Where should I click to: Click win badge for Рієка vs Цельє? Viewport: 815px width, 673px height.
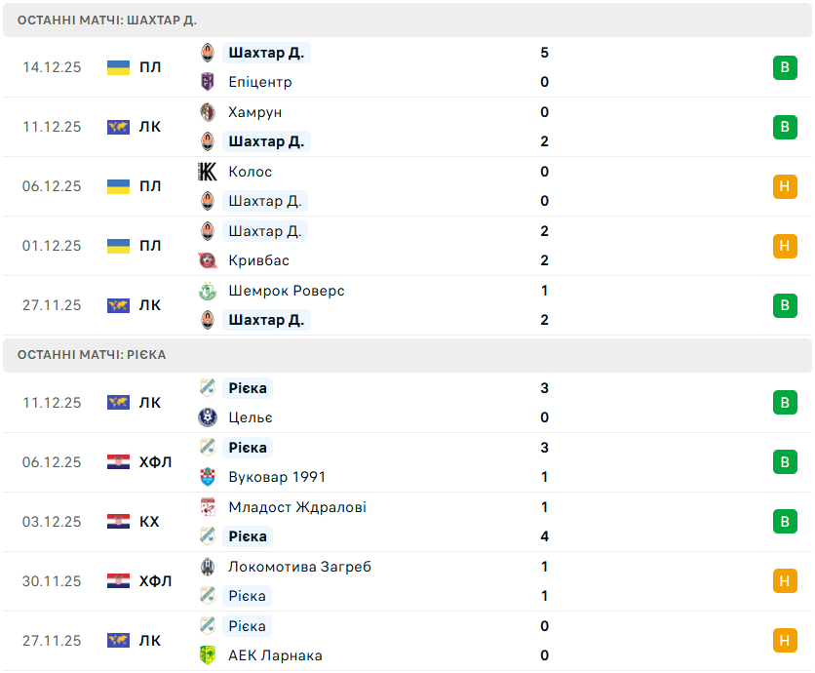pos(785,403)
